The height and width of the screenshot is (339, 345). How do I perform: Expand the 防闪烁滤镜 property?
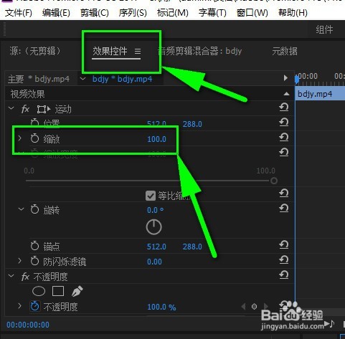click(20, 261)
